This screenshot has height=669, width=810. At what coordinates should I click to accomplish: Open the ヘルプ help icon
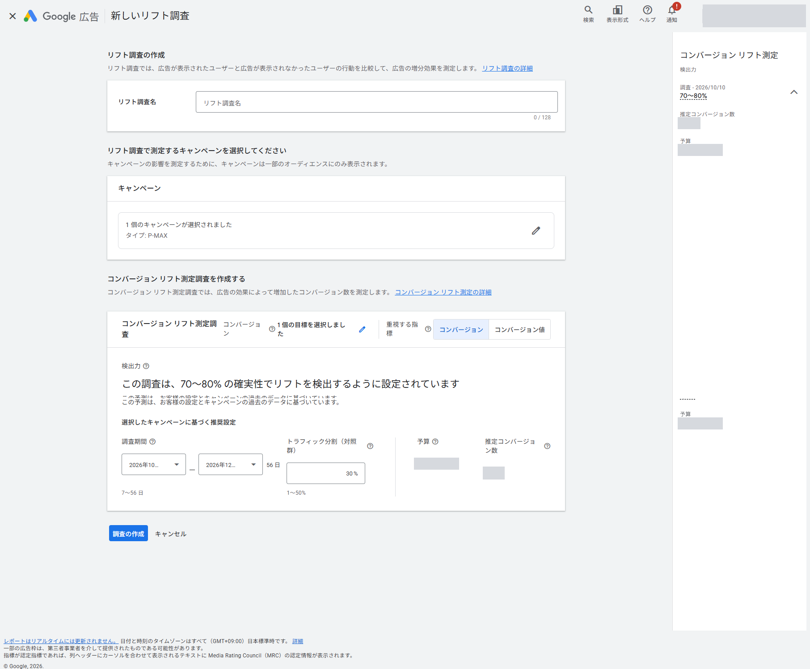(x=647, y=14)
